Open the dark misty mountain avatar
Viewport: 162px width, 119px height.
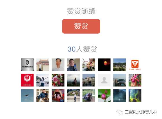119,96
